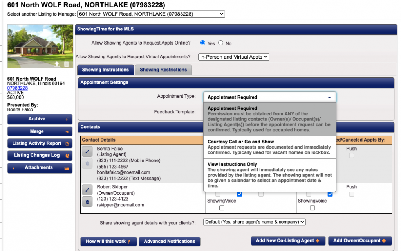Click the (555) 123-4567 phone number

click(x=112, y=167)
